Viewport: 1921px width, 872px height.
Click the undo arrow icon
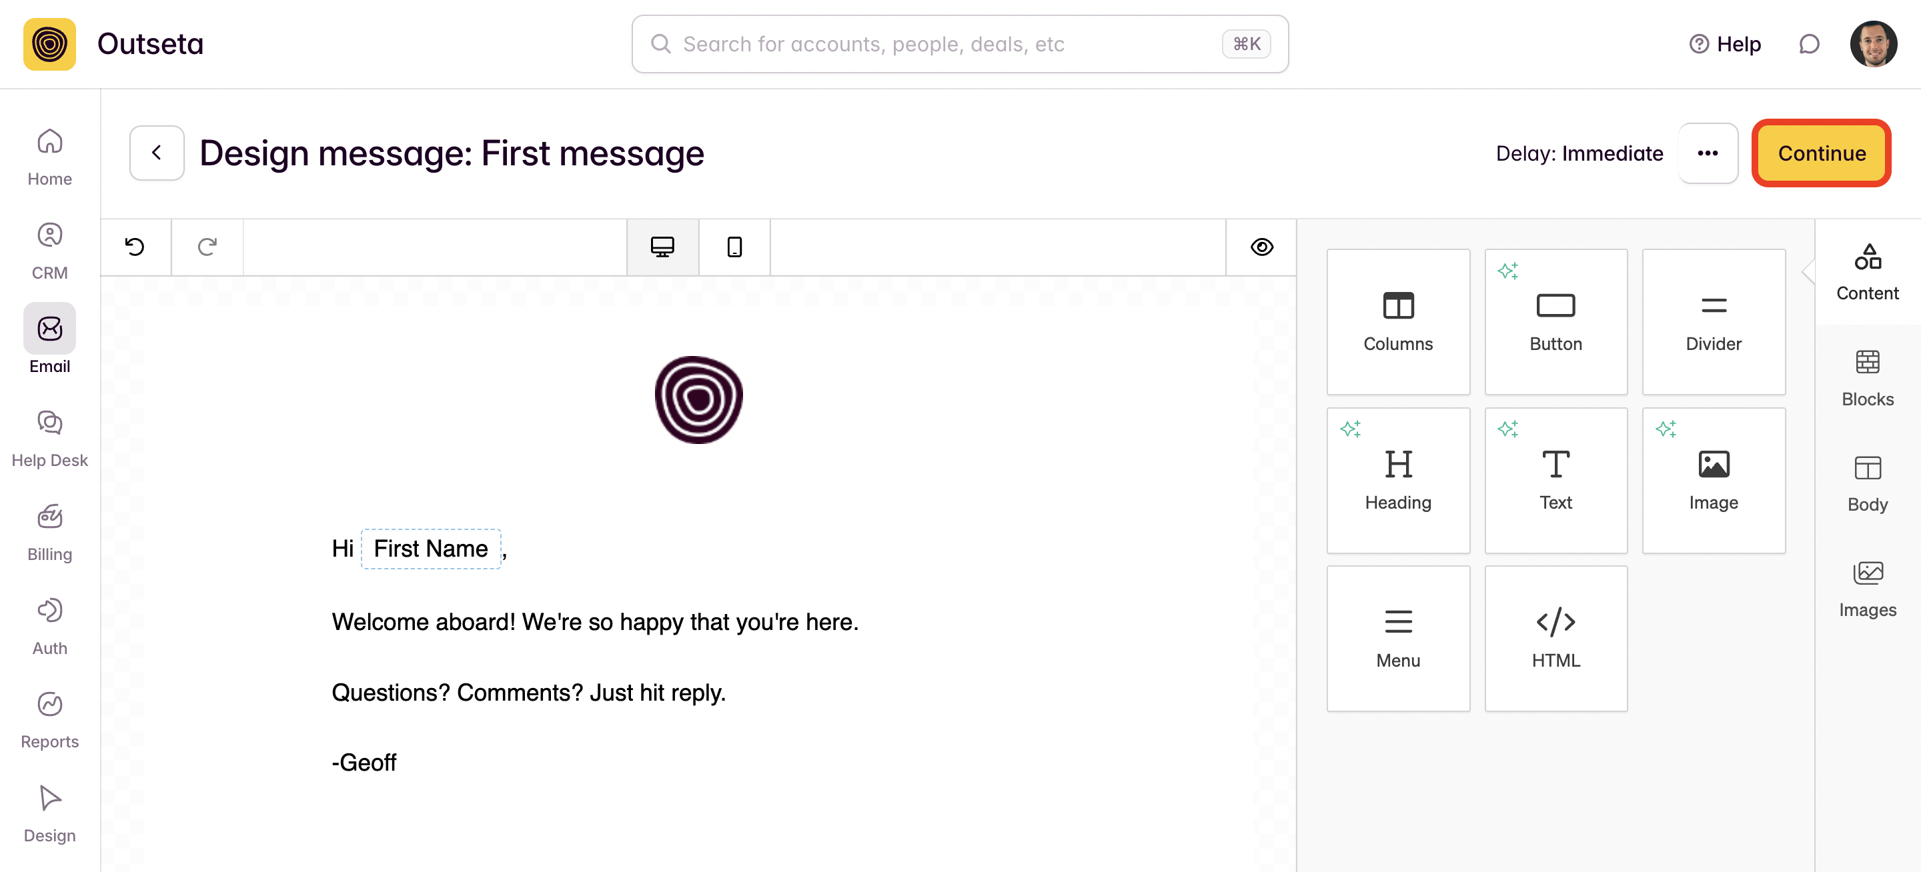[135, 247]
